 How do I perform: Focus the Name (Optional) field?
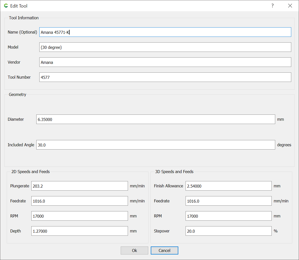click(x=165, y=32)
